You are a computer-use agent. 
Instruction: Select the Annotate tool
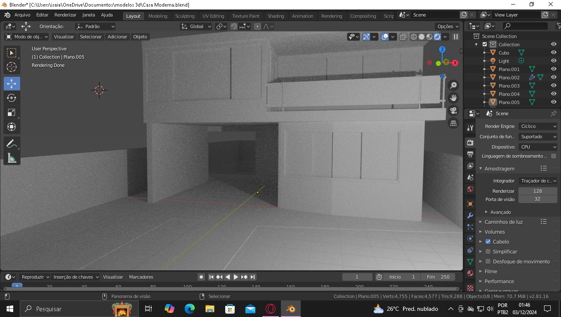[12, 143]
